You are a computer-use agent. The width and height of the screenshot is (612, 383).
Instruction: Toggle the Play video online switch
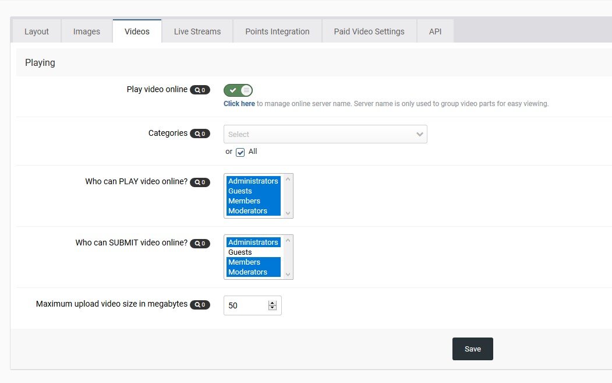[x=238, y=90]
